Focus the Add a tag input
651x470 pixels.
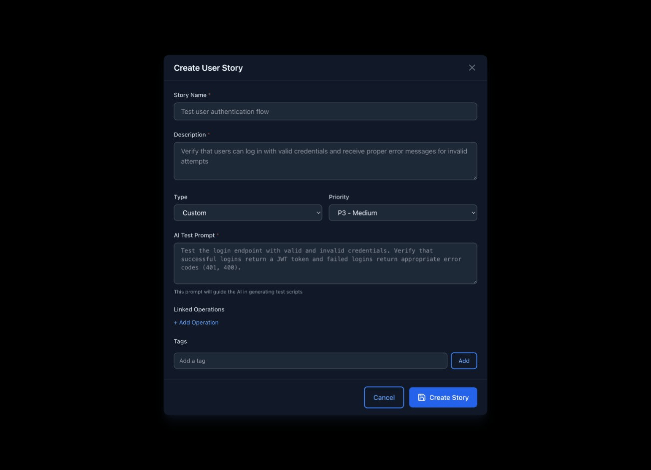pyautogui.click(x=311, y=360)
